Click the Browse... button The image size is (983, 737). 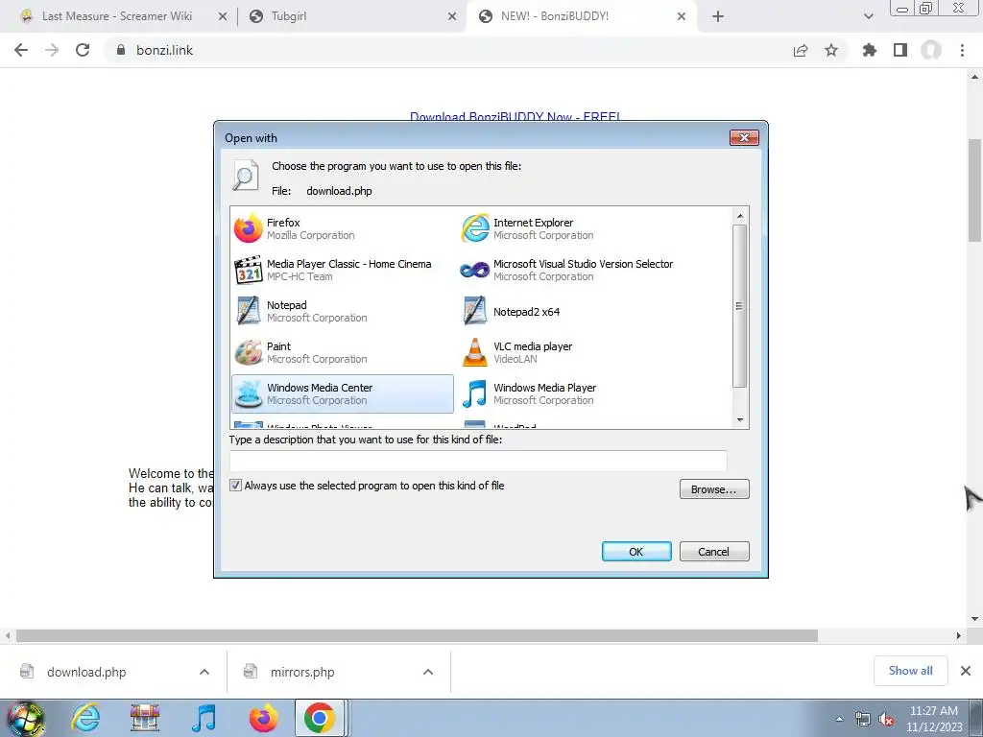714,488
